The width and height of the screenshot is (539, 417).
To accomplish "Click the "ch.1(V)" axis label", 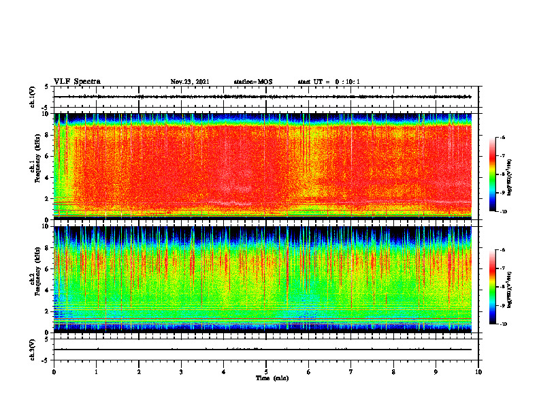I will 33,97.
